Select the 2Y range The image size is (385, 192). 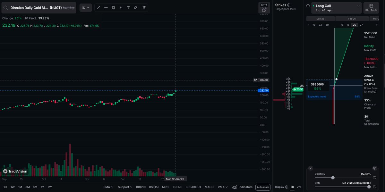50,187
